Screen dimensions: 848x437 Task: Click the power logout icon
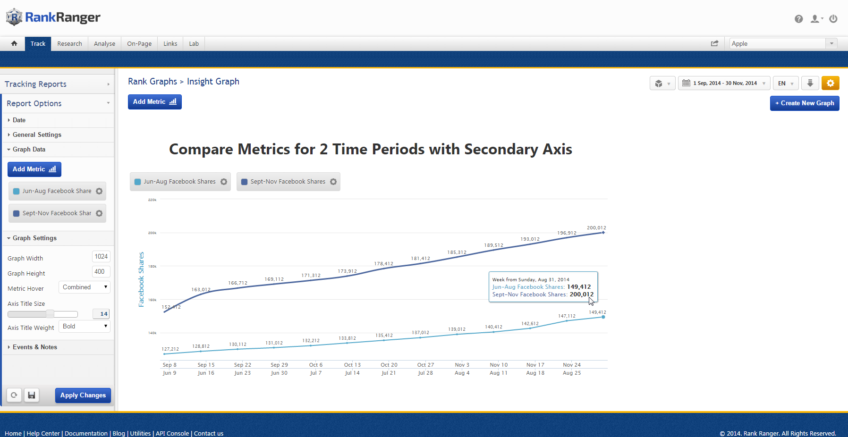point(833,19)
